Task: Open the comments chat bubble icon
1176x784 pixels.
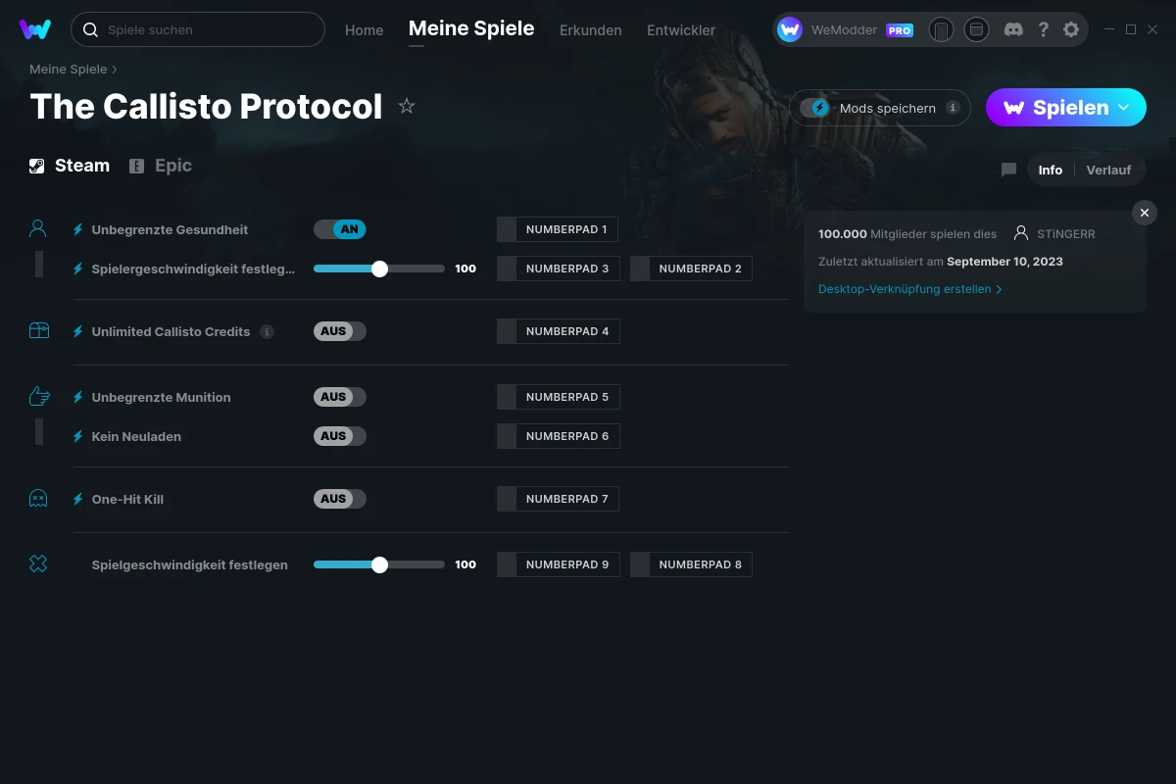Action: pyautogui.click(x=1008, y=170)
